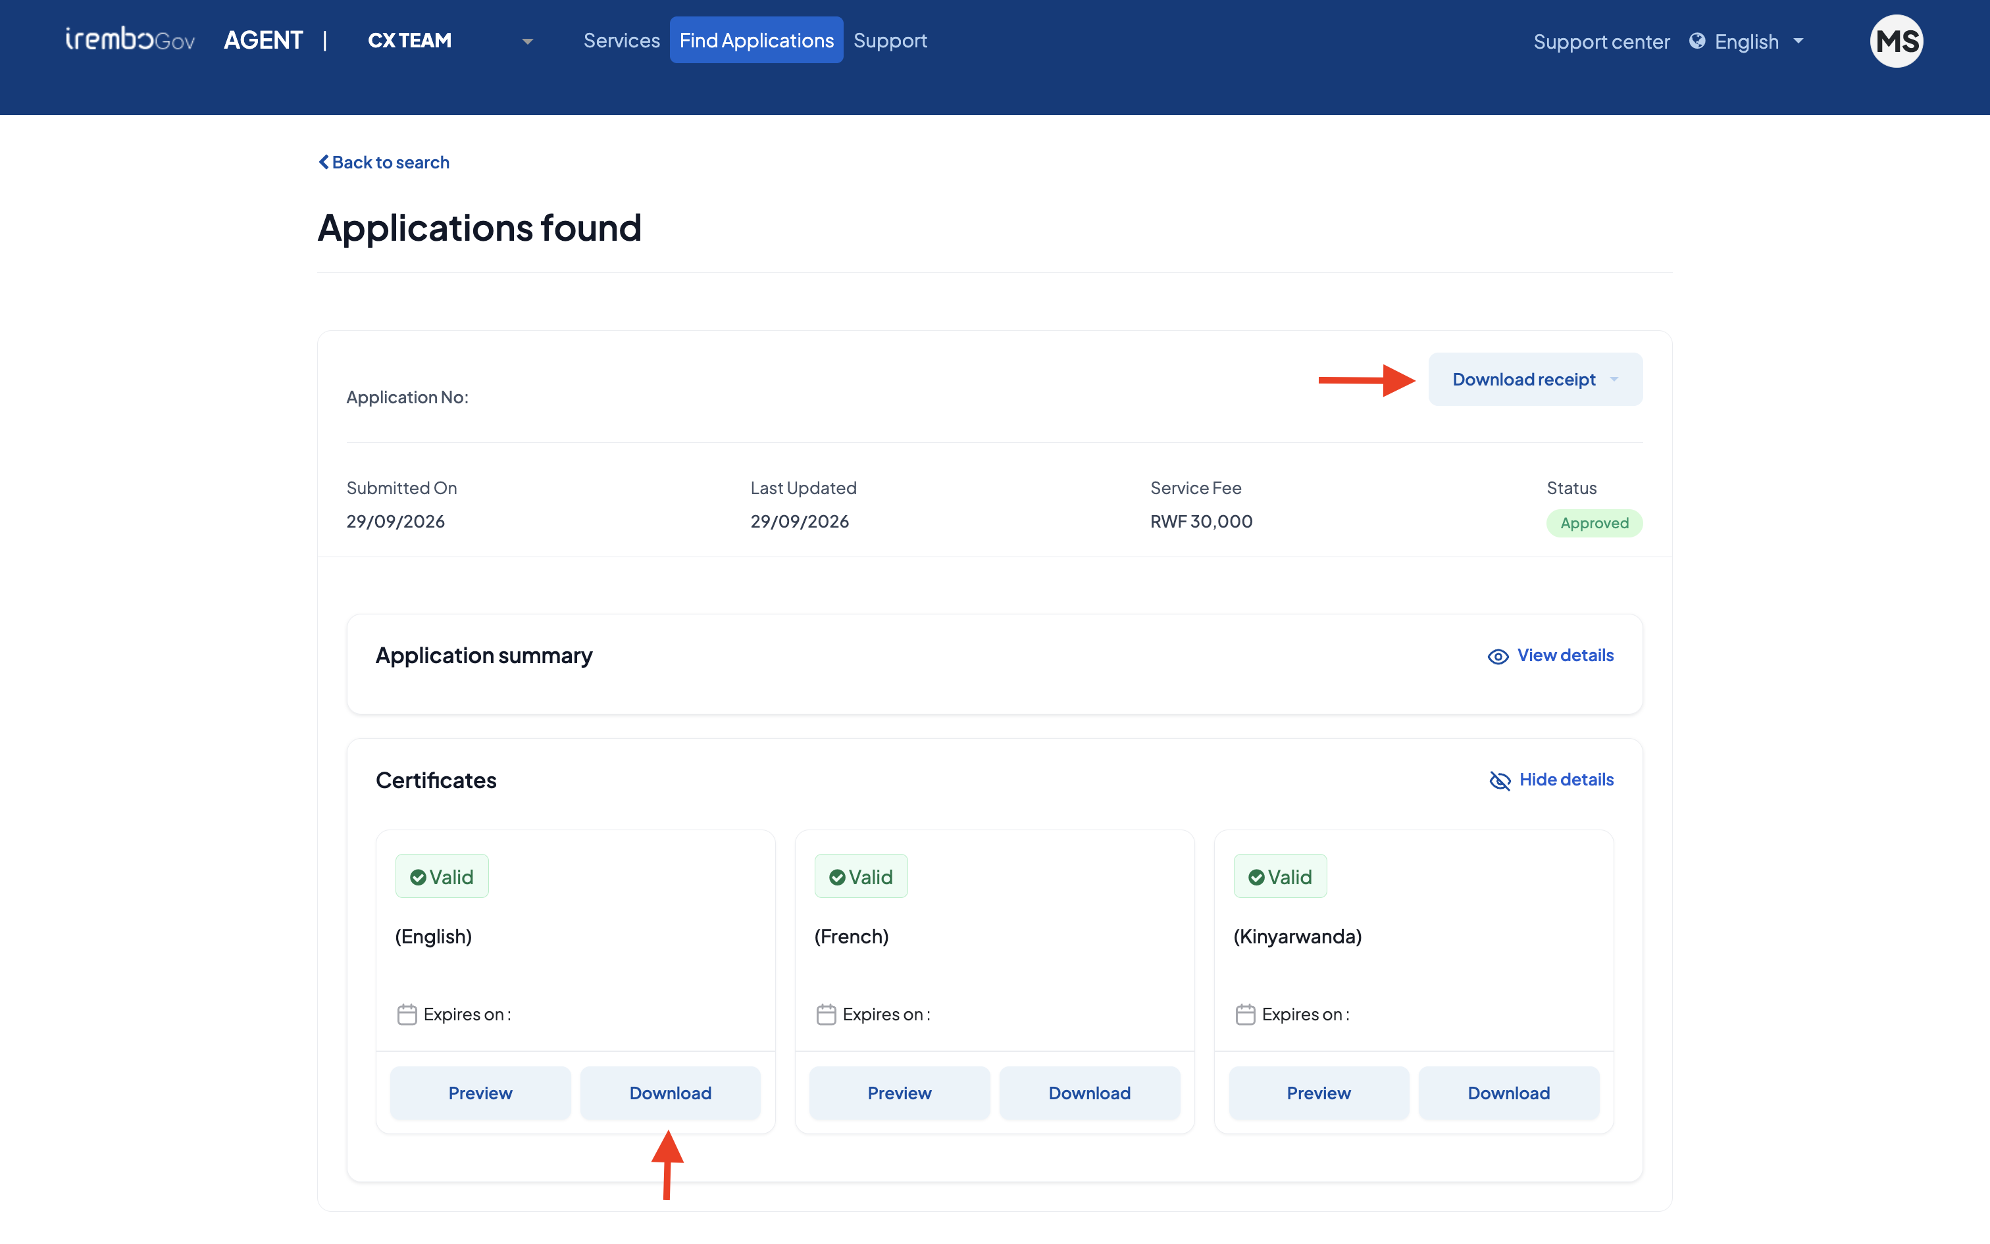Open the Services menu

[621, 40]
